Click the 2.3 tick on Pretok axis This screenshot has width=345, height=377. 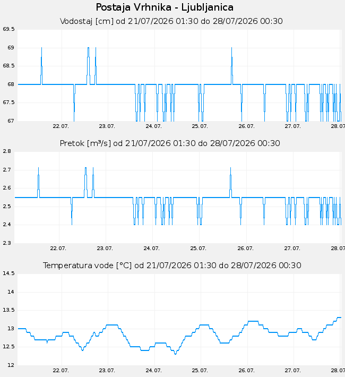click(x=7, y=243)
